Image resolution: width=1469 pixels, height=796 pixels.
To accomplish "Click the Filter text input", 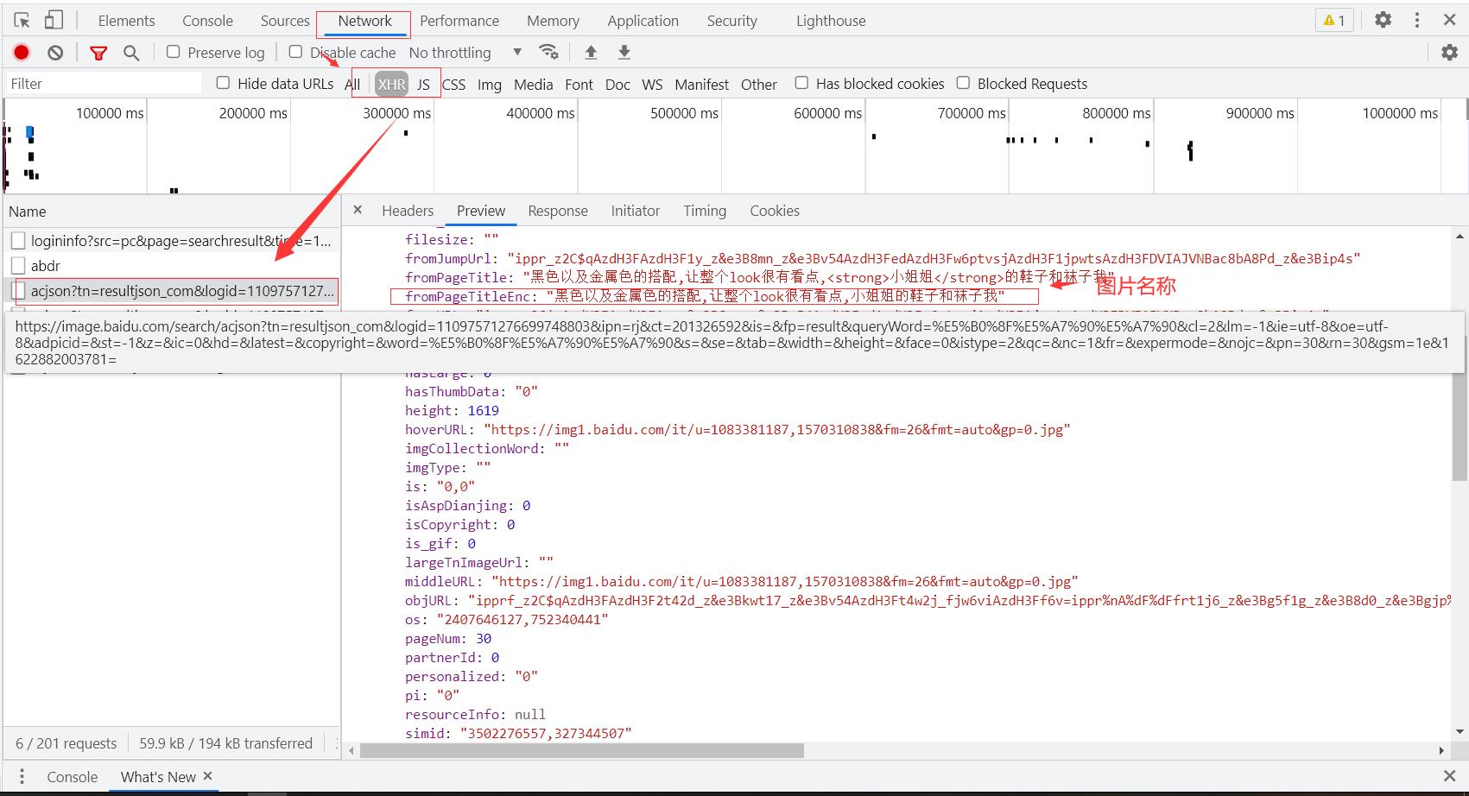I will pyautogui.click(x=104, y=83).
